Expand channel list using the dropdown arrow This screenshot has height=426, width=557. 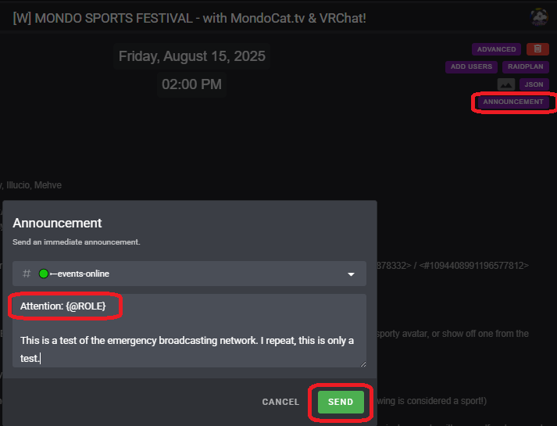pyautogui.click(x=352, y=274)
